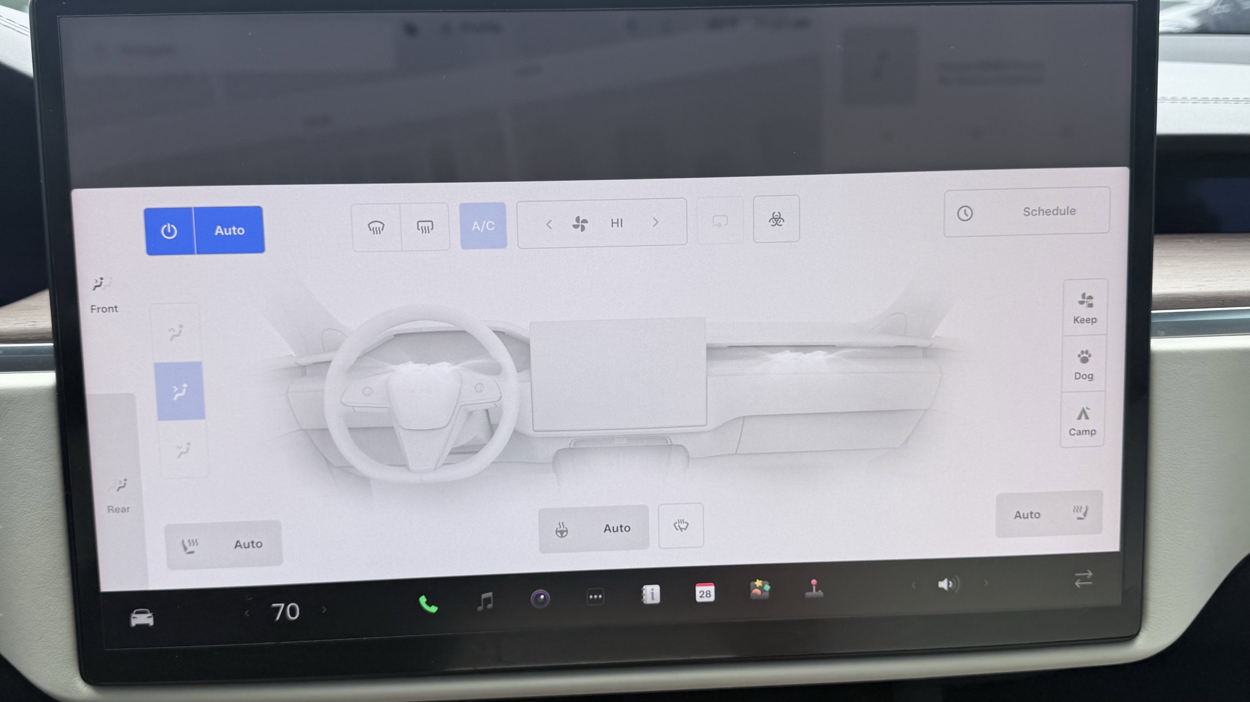1250x702 pixels.
Task: Open the Music app
Action: (485, 601)
